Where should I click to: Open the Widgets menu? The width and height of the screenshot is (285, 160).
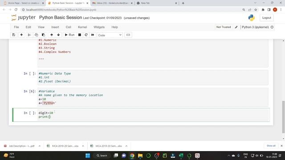point(99,27)
